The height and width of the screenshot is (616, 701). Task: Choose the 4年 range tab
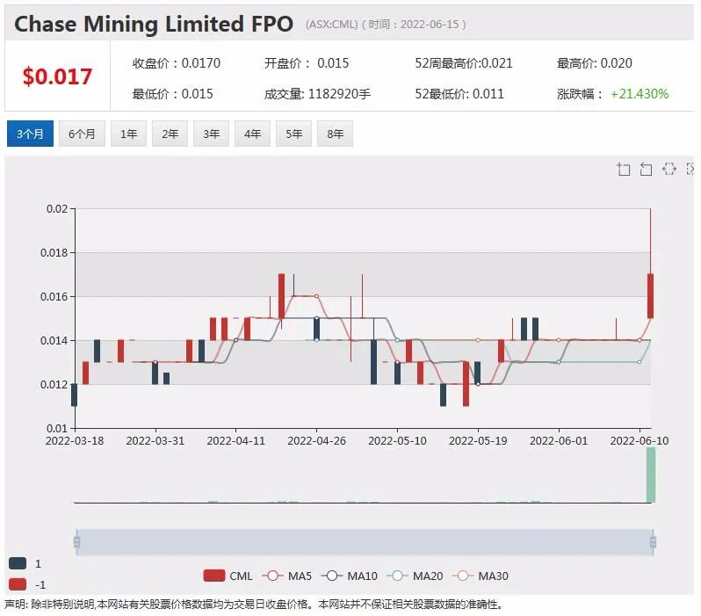click(252, 134)
